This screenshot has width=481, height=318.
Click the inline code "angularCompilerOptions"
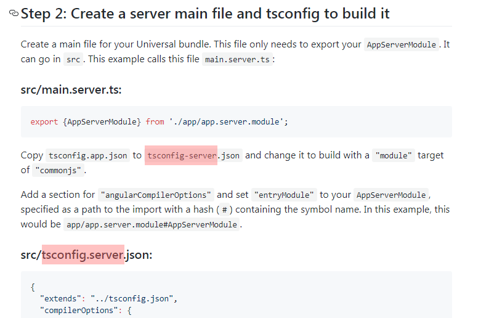(x=156, y=195)
